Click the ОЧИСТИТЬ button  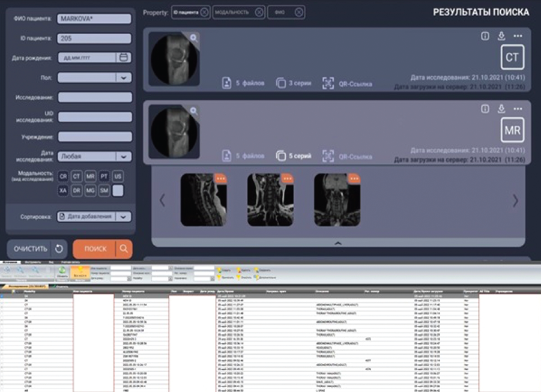point(37,249)
